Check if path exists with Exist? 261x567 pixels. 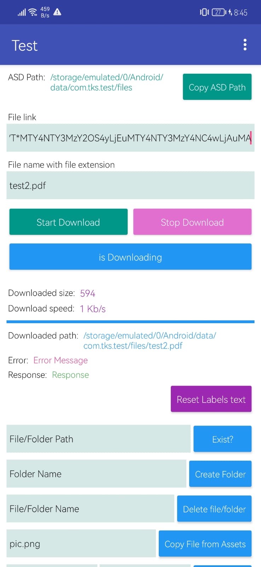(222, 439)
